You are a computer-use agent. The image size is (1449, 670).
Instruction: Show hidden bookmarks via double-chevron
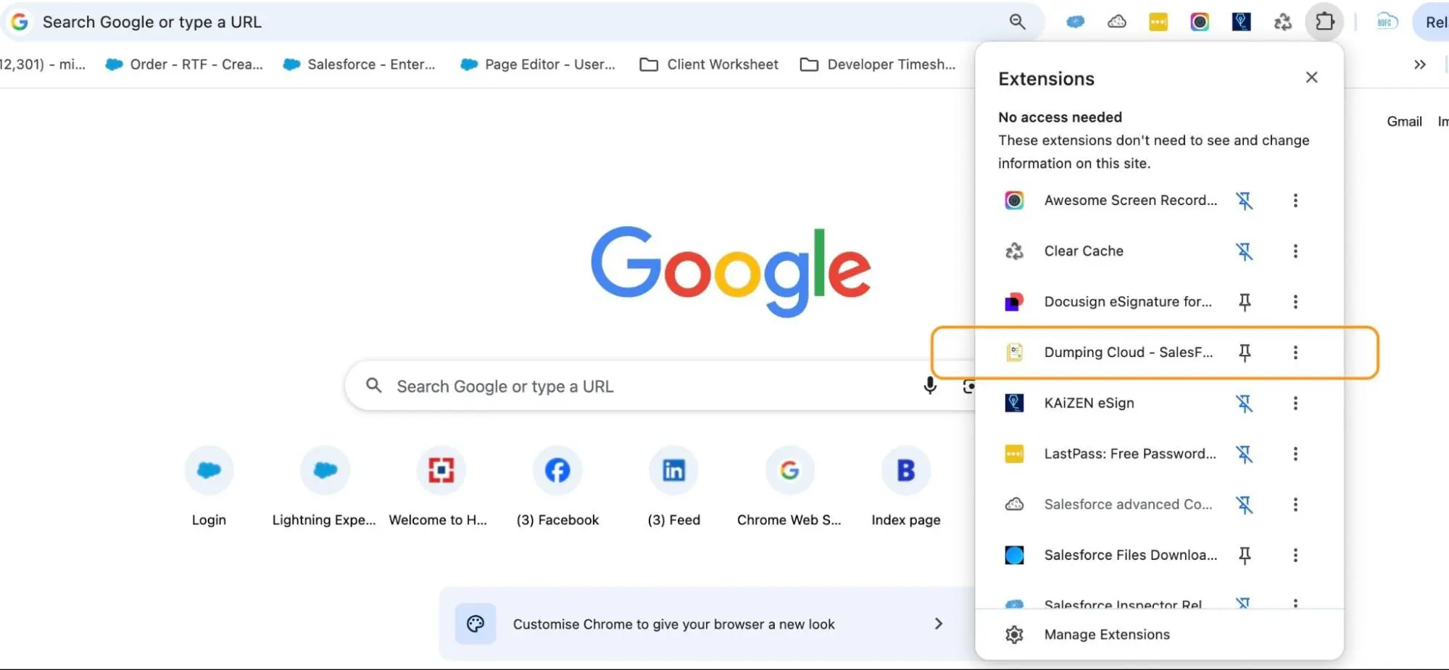click(x=1419, y=64)
